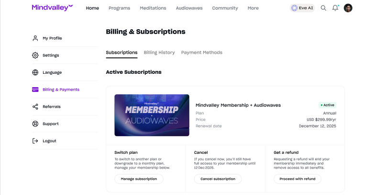Click the Billing & Payments card icon
This screenshot has height=195, width=384.
tap(35, 90)
